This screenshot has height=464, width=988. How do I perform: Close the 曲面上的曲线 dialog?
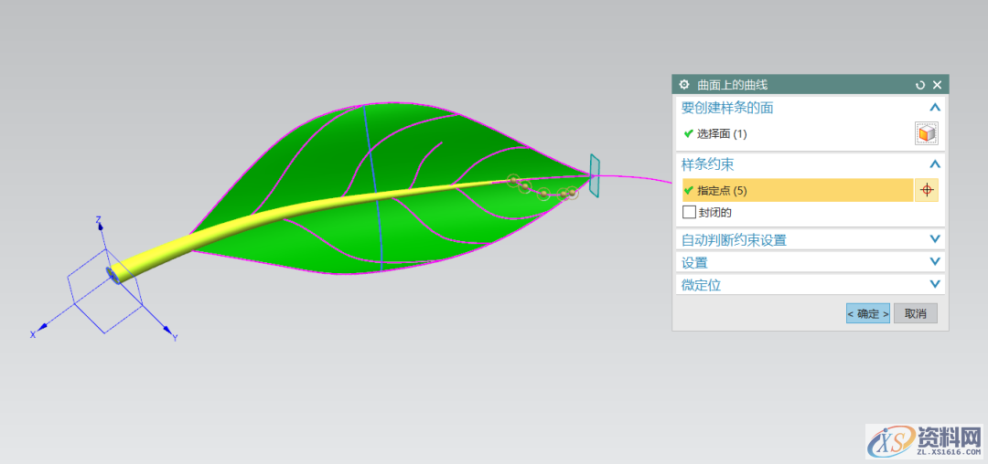click(937, 85)
